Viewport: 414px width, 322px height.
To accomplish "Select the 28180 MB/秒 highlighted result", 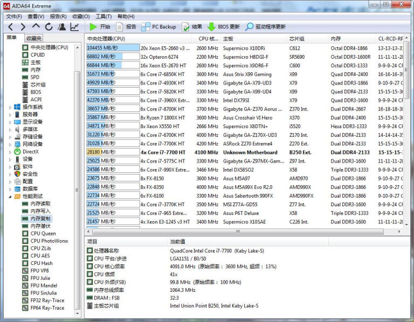I will 244,152.
